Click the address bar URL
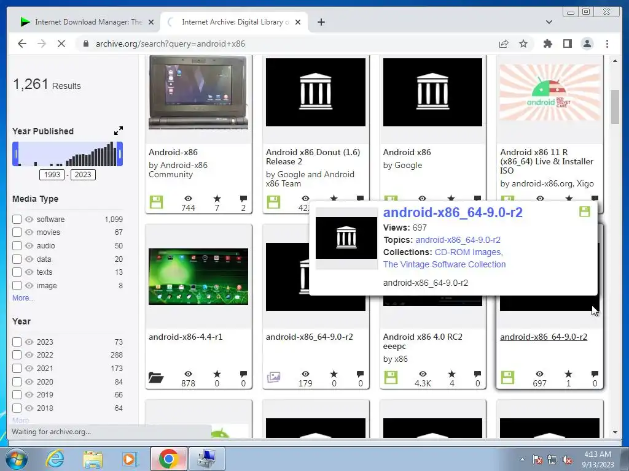Viewport: 629px width, 471px height. click(170, 44)
